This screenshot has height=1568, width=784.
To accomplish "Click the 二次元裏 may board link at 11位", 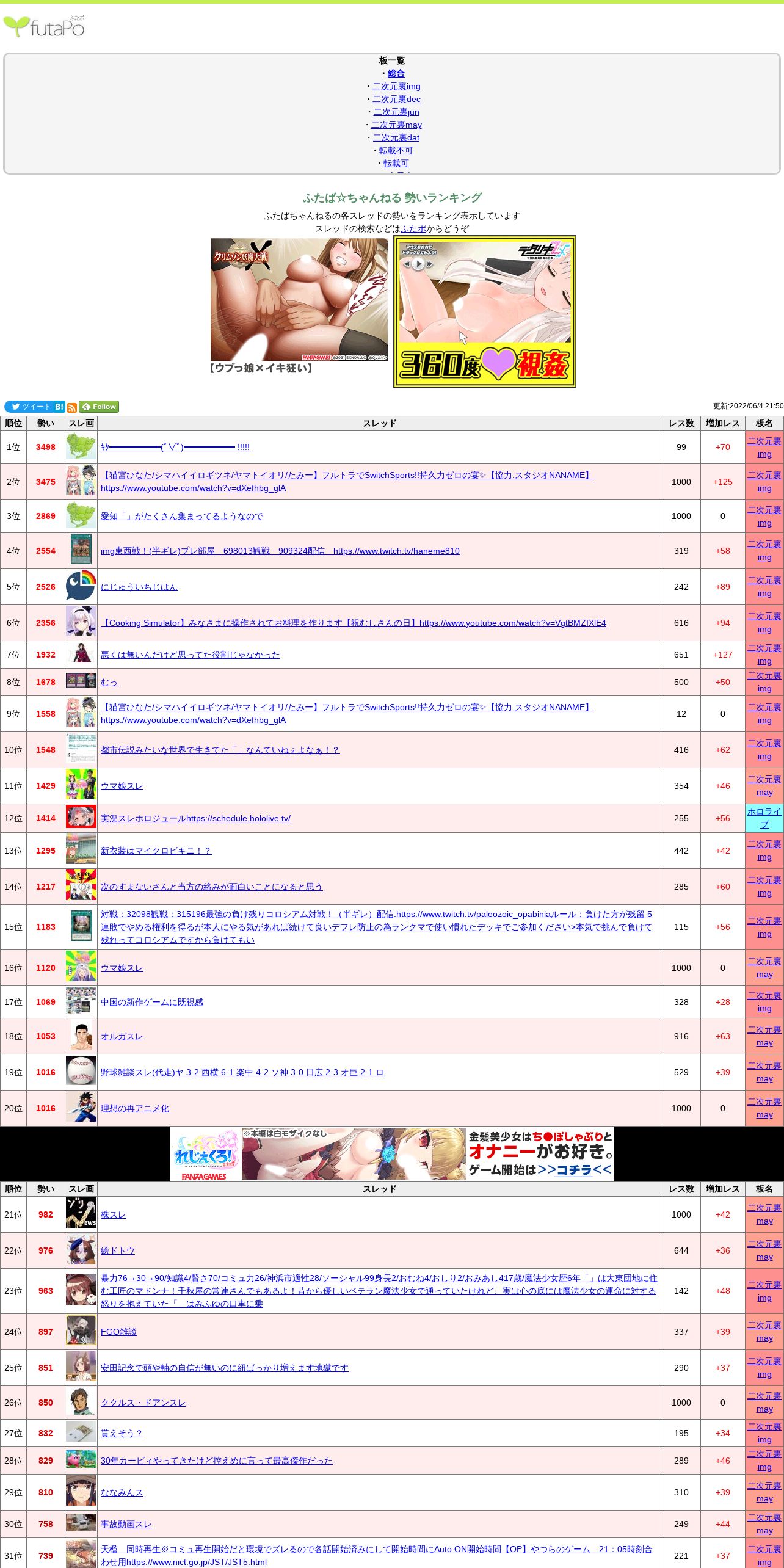I will tap(764, 786).
